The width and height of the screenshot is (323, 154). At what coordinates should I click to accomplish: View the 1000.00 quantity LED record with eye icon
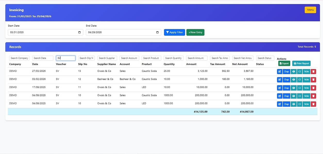click(x=294, y=104)
